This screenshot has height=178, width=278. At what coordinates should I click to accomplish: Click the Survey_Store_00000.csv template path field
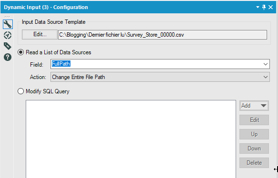(x=162, y=35)
